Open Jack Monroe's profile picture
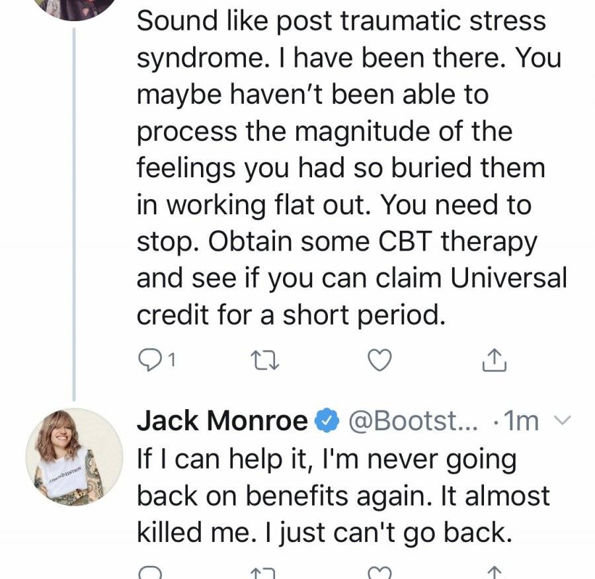This screenshot has width=595, height=579. click(x=74, y=457)
